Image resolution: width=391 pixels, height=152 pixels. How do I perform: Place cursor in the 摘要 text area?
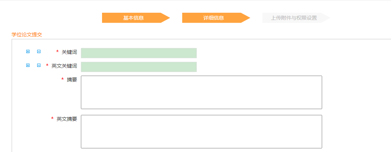click(x=201, y=92)
